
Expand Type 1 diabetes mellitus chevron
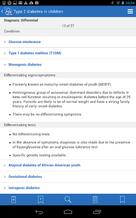point(5,53)
